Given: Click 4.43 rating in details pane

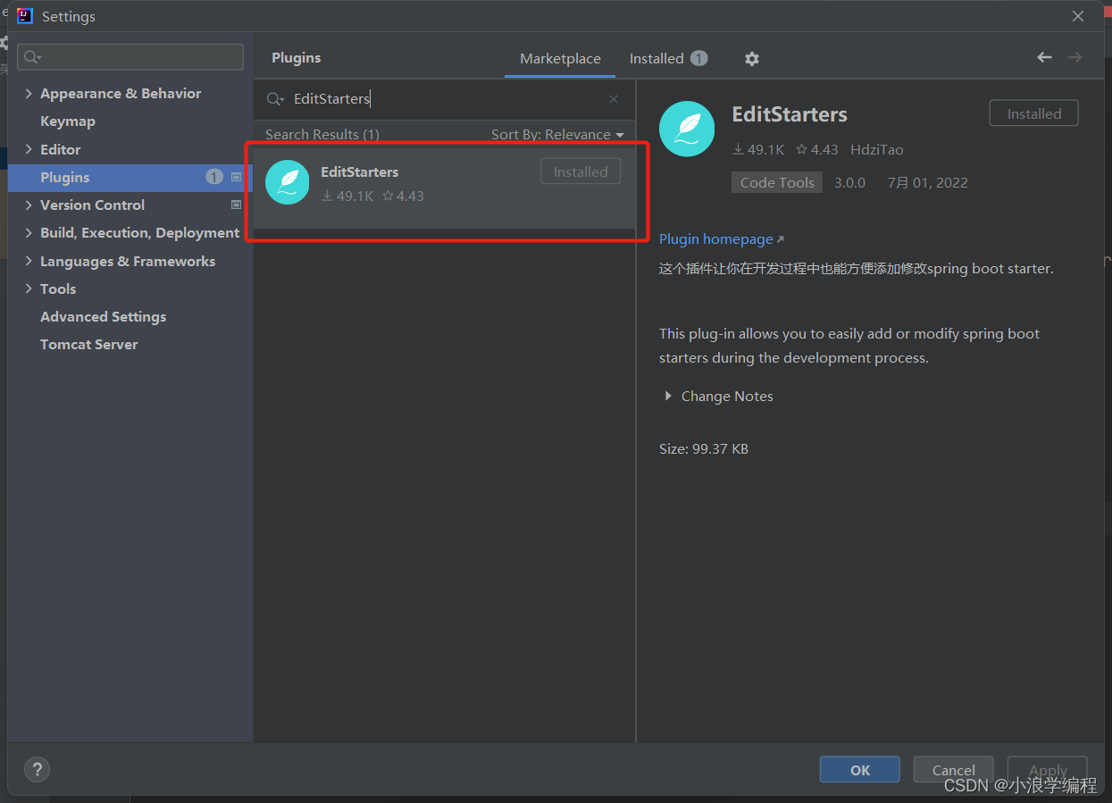Looking at the screenshot, I should (x=816, y=150).
